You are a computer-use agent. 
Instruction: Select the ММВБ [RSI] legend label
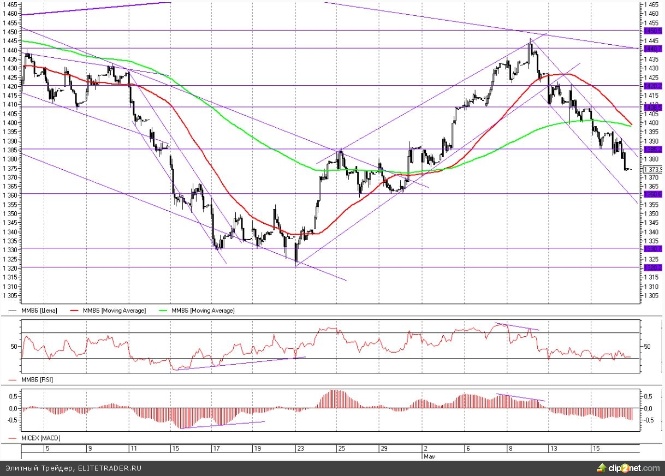[x=37, y=379]
